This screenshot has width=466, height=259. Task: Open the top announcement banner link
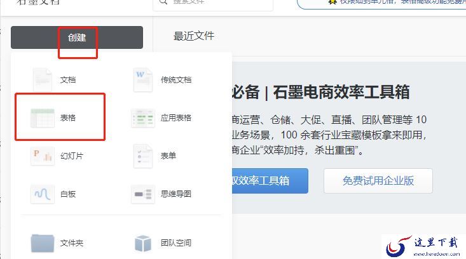[381, 4]
